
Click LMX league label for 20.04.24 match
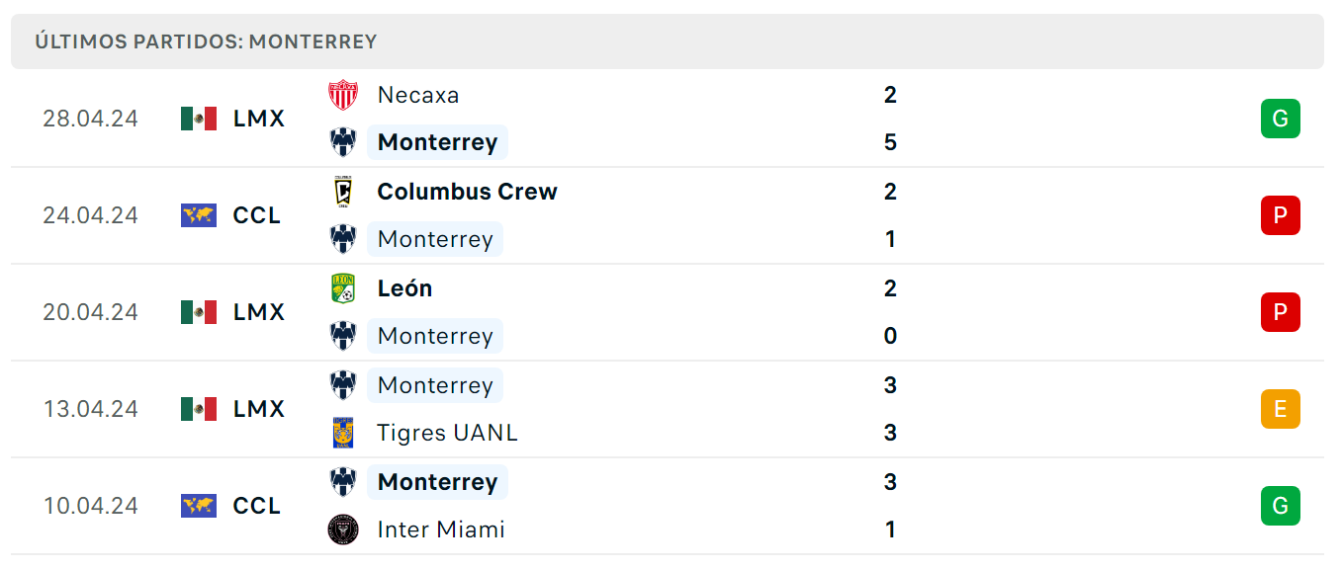(x=259, y=312)
